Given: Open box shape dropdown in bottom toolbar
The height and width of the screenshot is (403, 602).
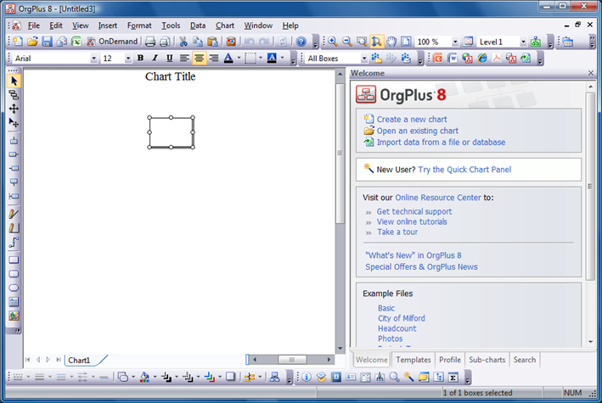Looking at the screenshot, I should (x=133, y=378).
